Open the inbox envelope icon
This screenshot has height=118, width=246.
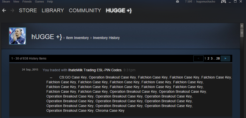click(177, 1)
